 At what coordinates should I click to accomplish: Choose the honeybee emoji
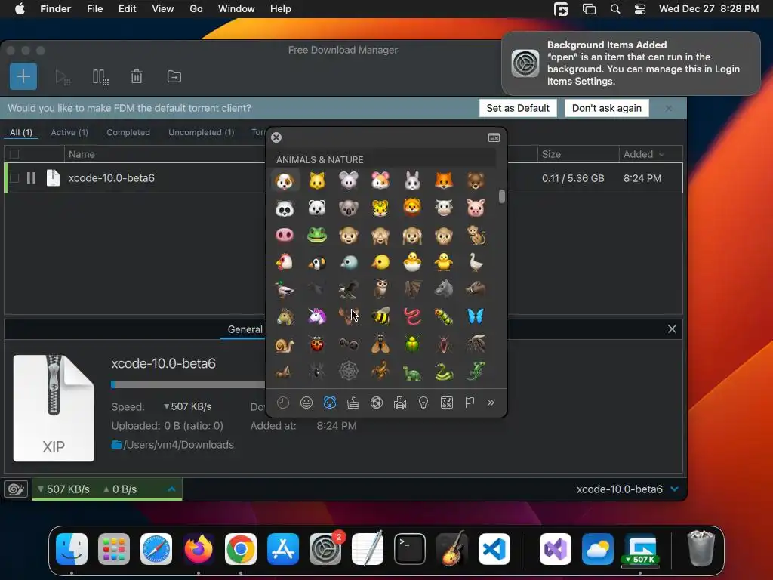click(380, 316)
